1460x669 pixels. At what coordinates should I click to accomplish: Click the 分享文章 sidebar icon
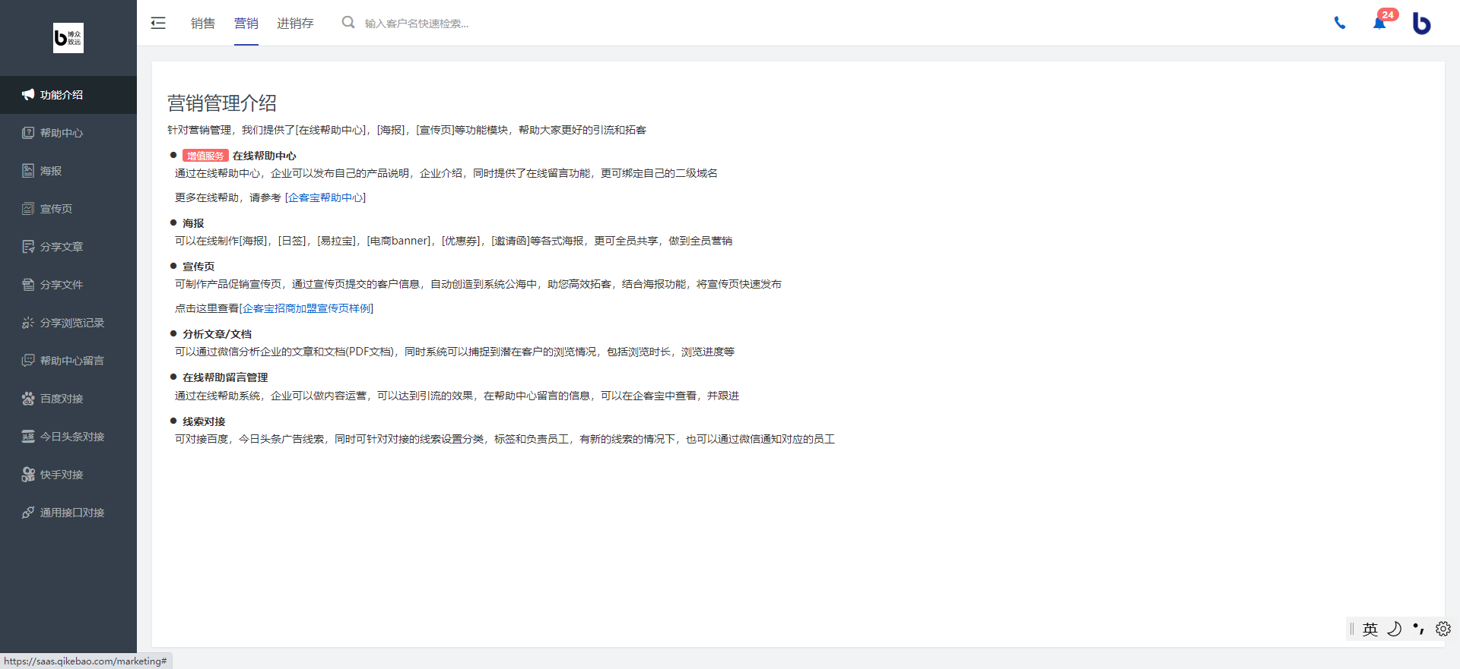[28, 247]
